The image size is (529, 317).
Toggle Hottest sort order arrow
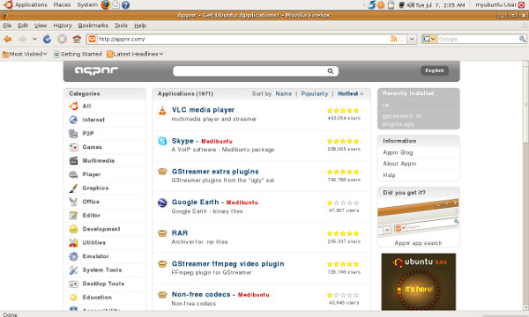pos(361,93)
